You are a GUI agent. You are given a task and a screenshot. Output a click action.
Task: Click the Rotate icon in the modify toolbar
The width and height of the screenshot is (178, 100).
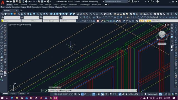[130, 21]
